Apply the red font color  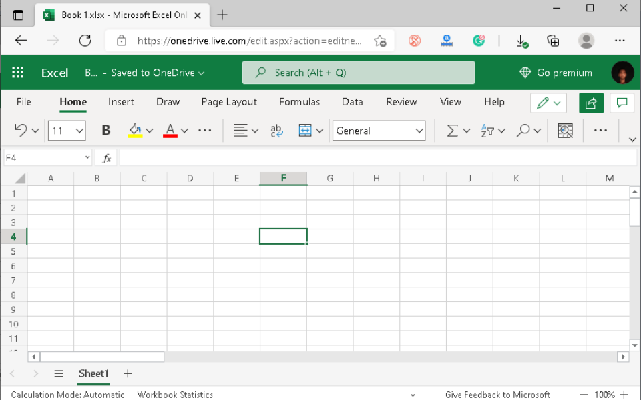tap(170, 131)
